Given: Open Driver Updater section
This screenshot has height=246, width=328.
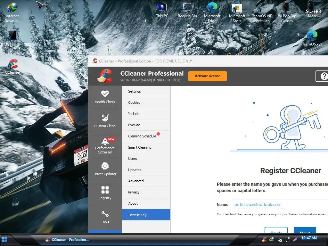Looking at the screenshot, I should point(105,169).
